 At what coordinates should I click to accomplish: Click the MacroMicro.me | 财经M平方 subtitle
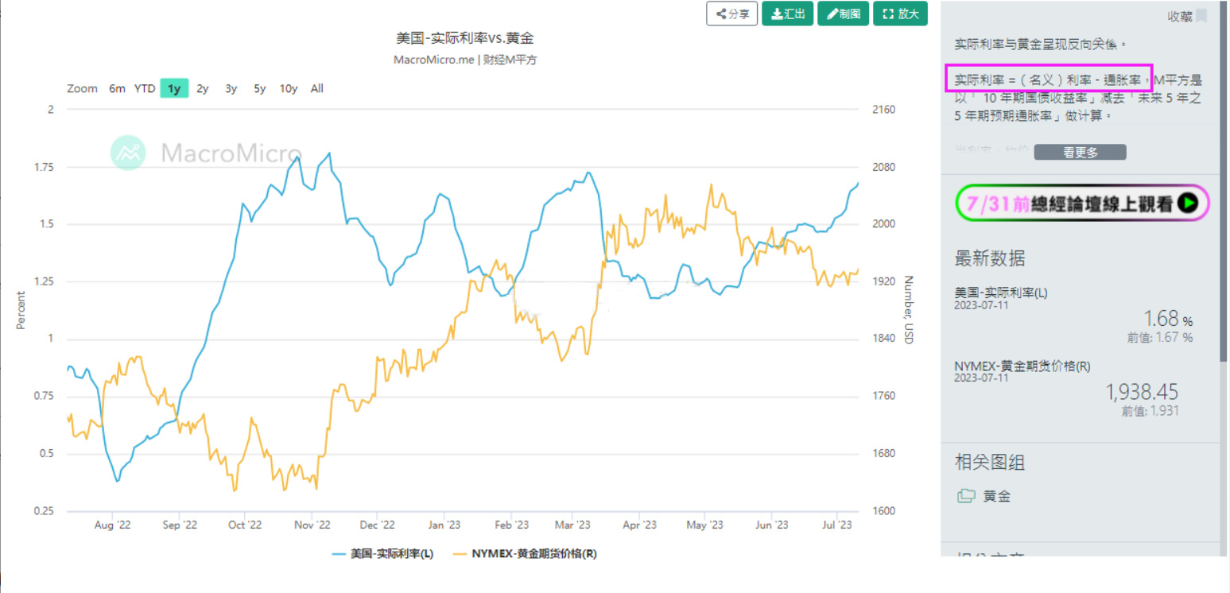(x=465, y=60)
